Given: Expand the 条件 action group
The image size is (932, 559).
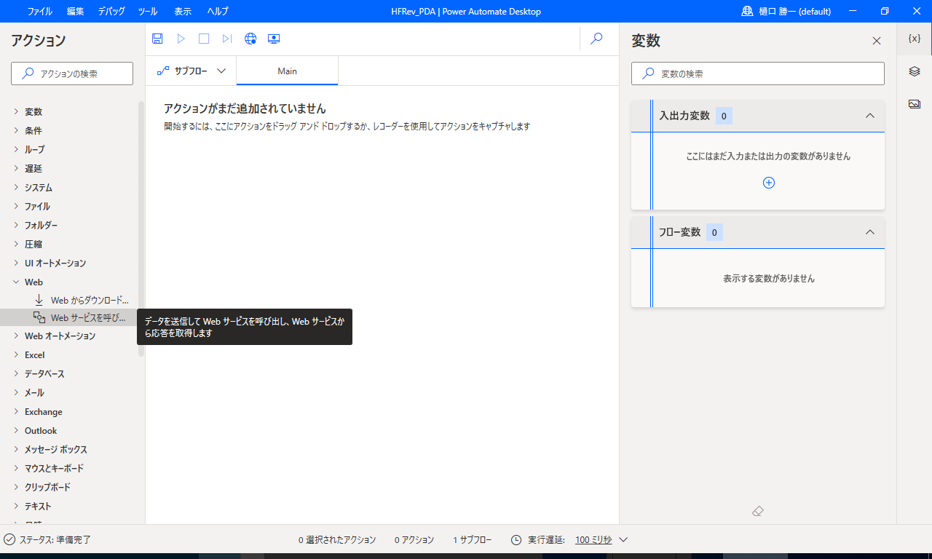Looking at the screenshot, I should pyautogui.click(x=17, y=130).
